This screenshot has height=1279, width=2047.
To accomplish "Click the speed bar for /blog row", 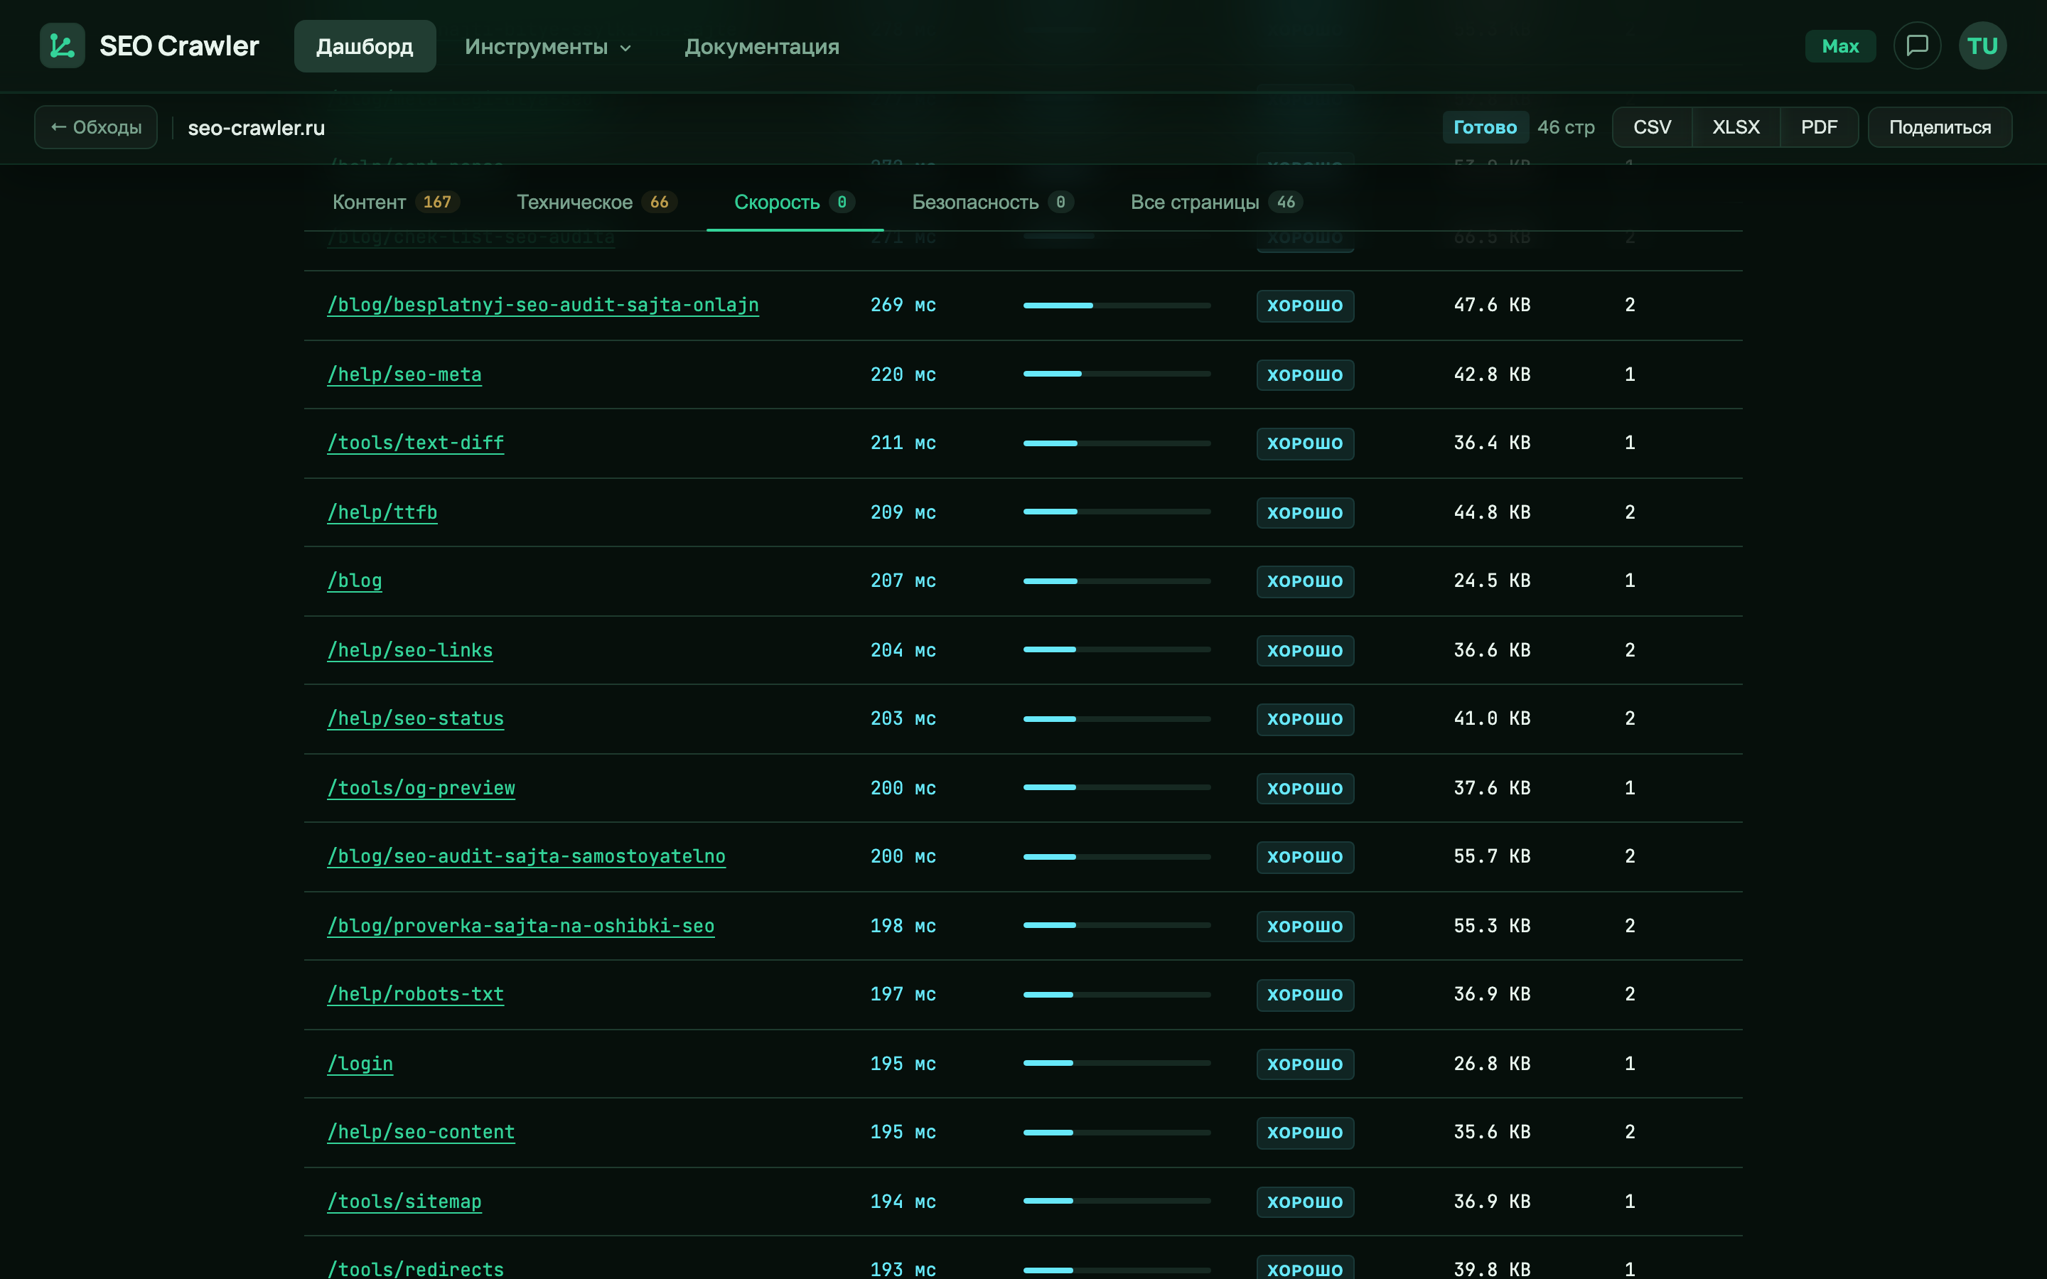I will click(x=1117, y=581).
